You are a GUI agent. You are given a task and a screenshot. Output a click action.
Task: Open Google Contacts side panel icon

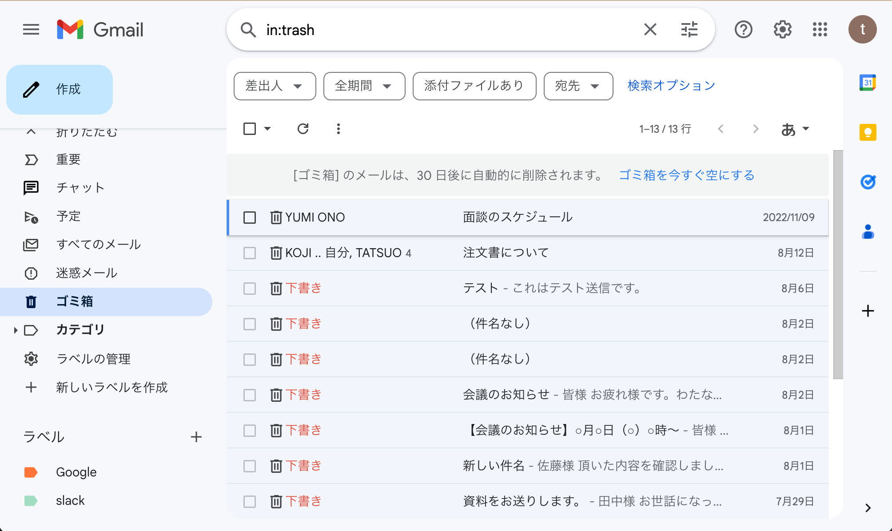(868, 232)
